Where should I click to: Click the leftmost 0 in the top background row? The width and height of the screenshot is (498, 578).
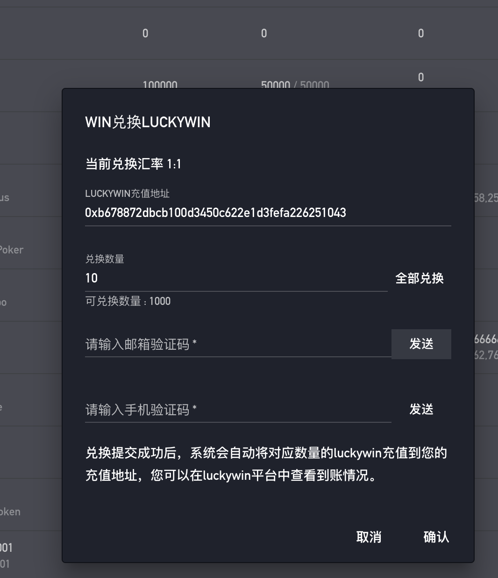coord(145,33)
